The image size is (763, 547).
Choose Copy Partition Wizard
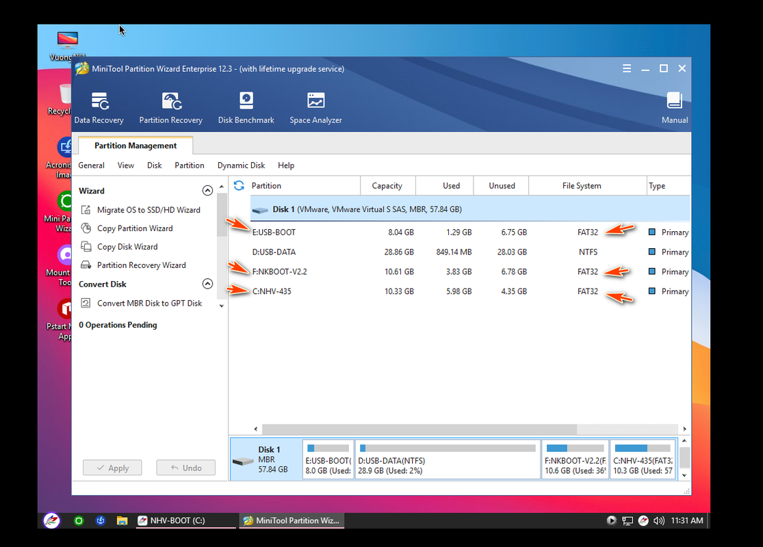(x=135, y=228)
